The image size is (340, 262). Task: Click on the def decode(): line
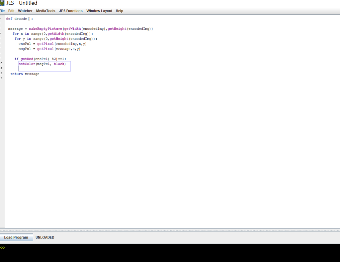20,19
